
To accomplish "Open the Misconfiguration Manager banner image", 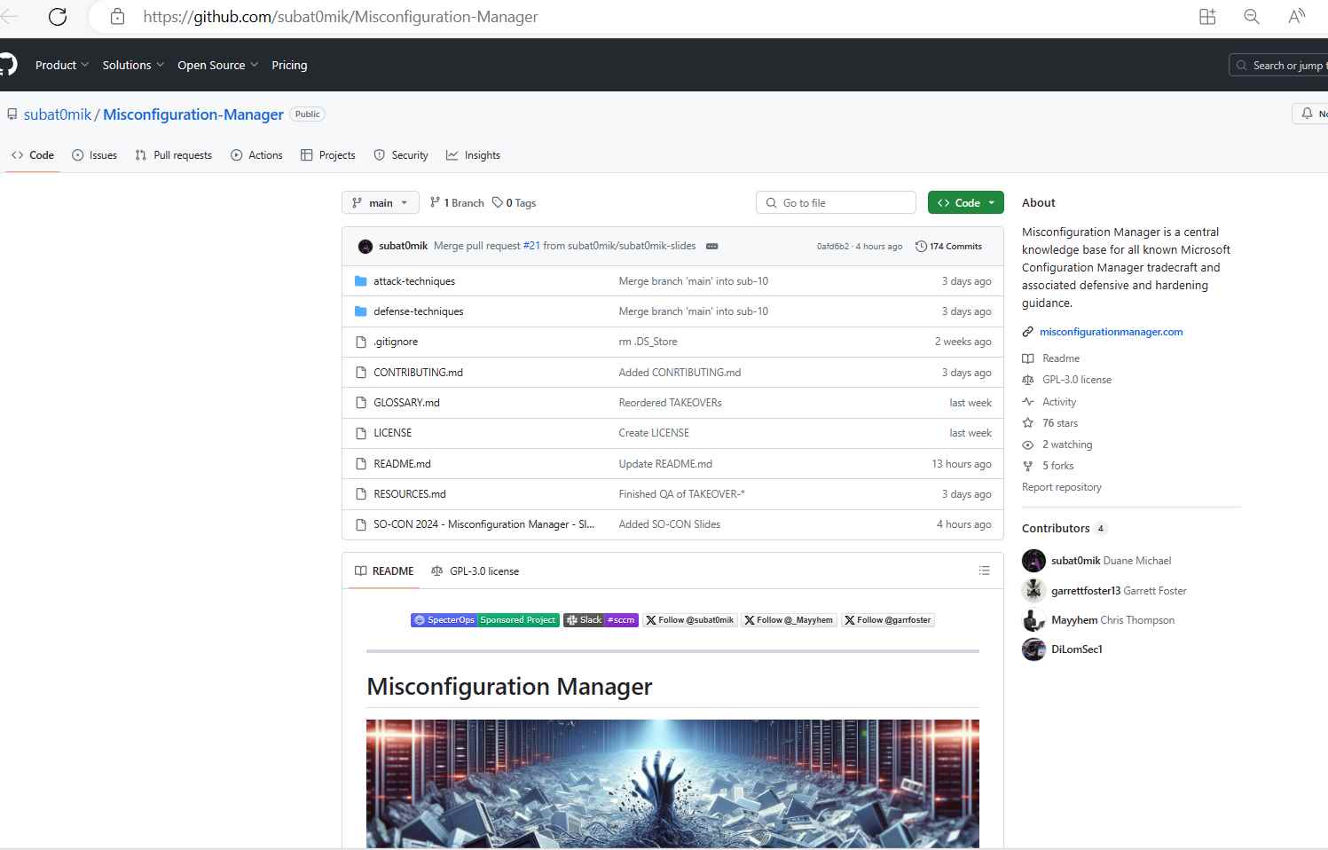I will [672, 783].
